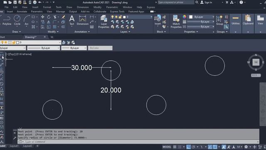266x150 pixels.
Task: Open the Express menu
Action: (x=151, y=7)
